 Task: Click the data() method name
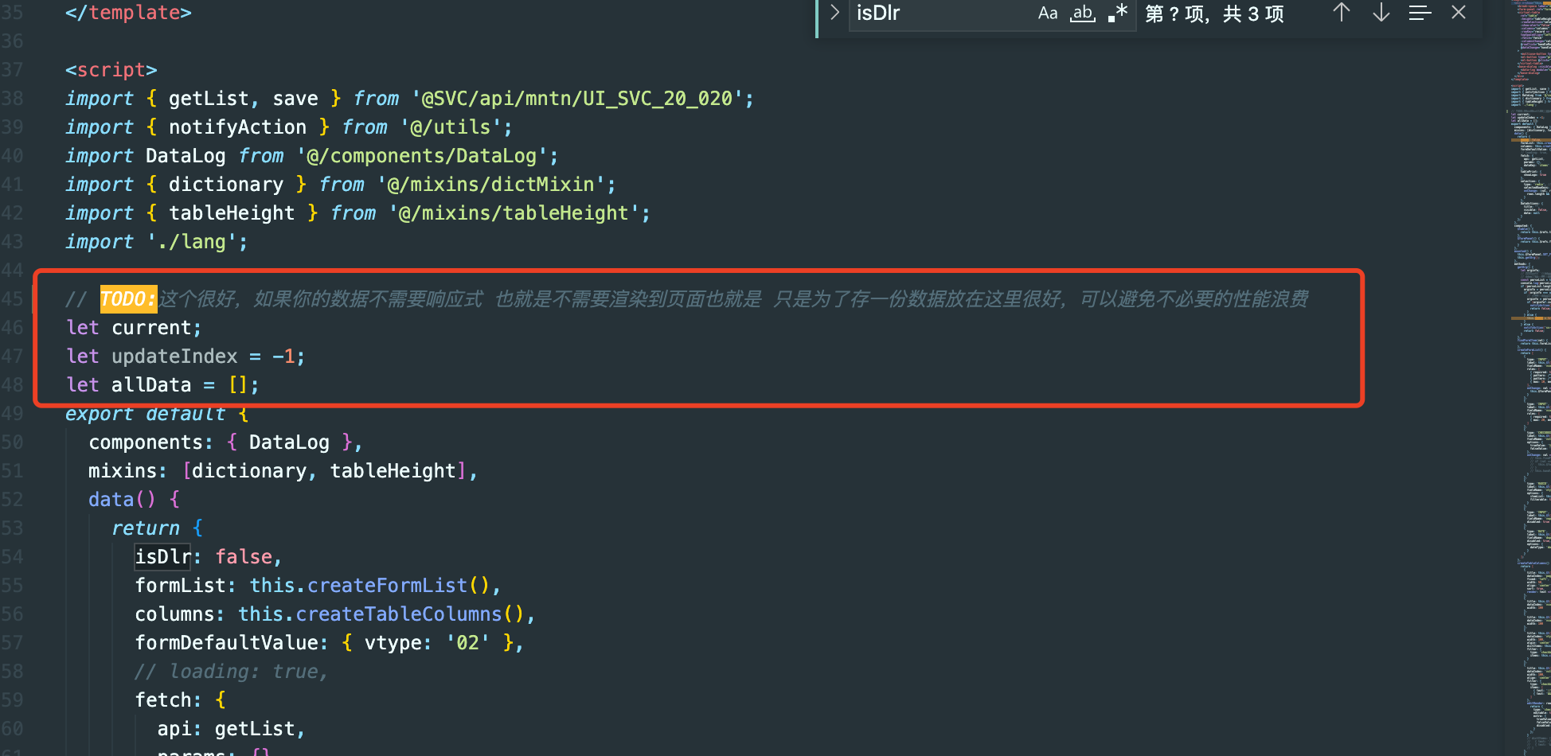(111, 500)
